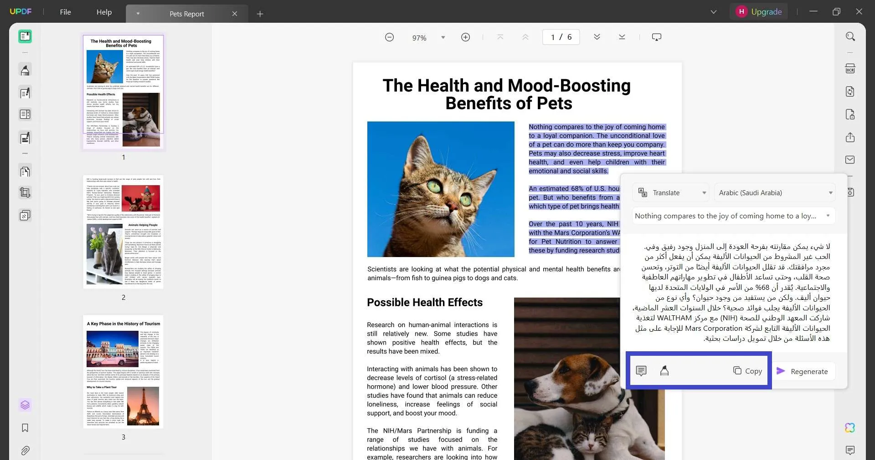Click the 'Possible Health Effects' heading
The image size is (875, 460).
click(425, 303)
